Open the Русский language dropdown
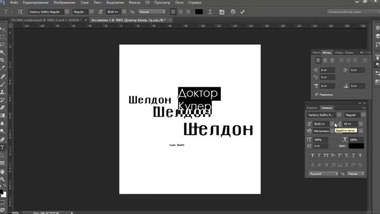Screen dimensions: 380x214 323,174
